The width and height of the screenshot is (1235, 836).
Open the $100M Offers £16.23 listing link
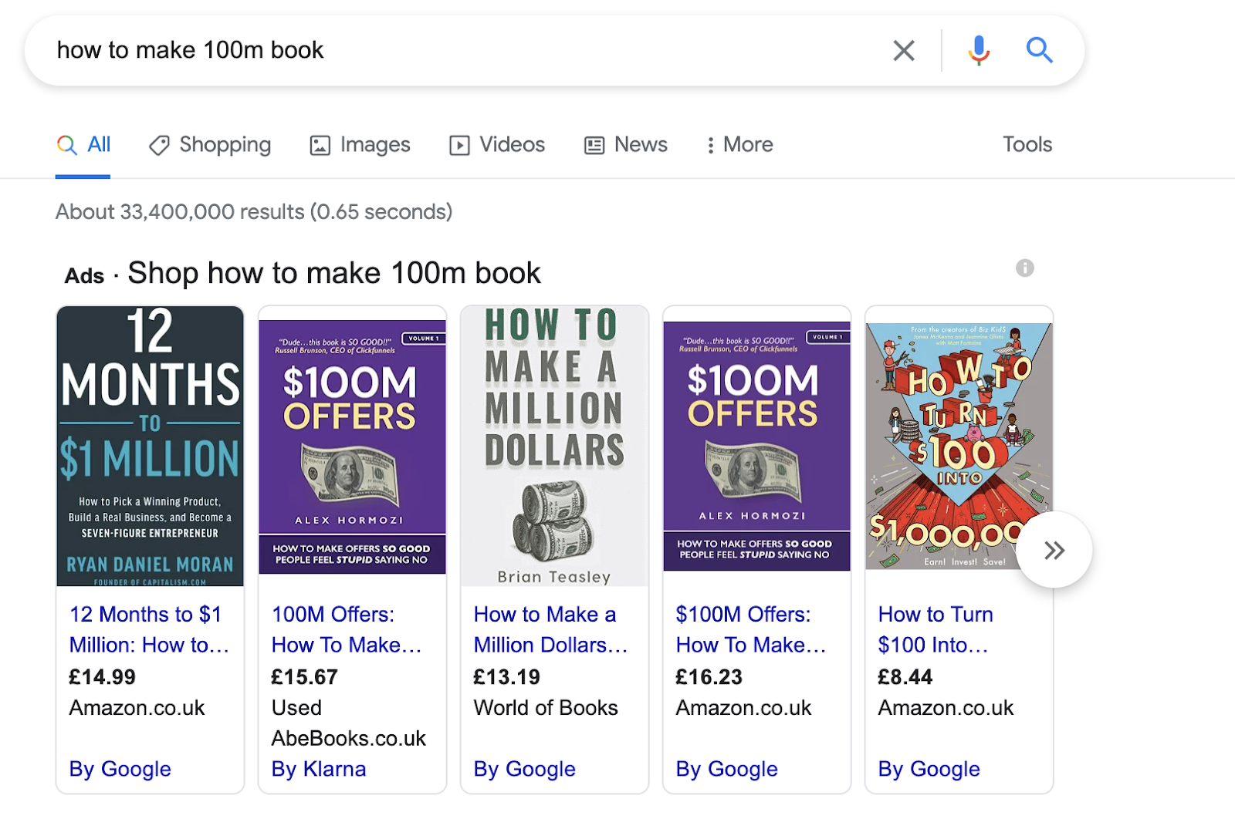(750, 629)
